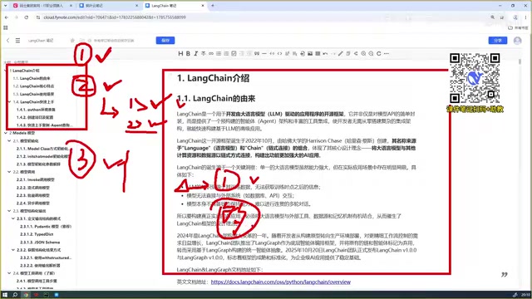
Task: Collapse the '2.2 模型调用' outline node
Action: pyautogui.click(x=9, y=172)
